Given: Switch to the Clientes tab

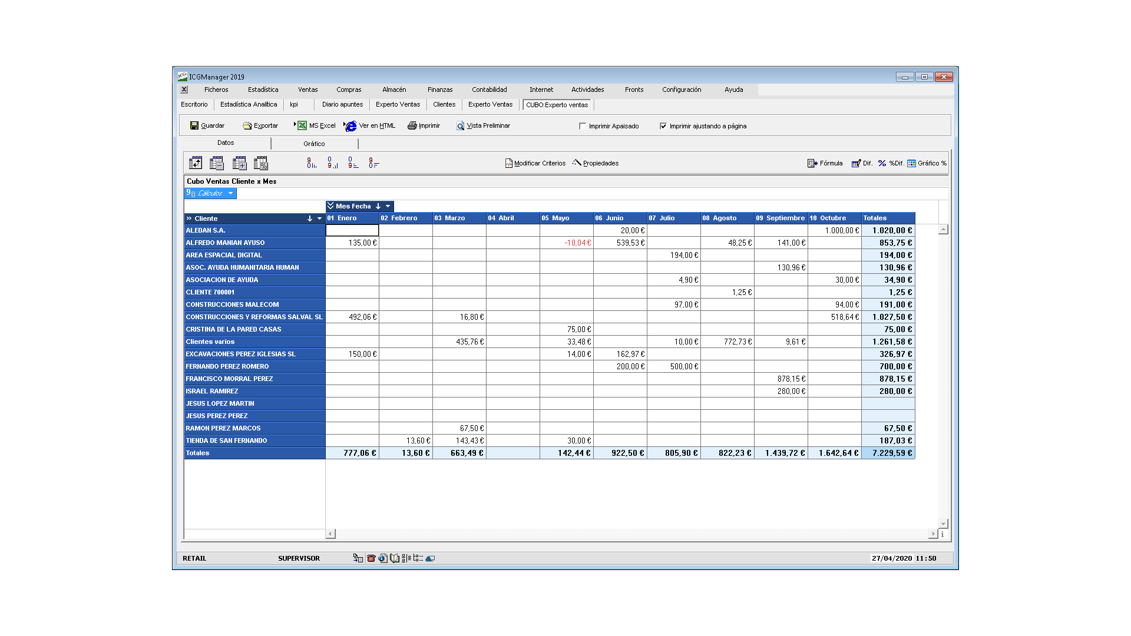Looking at the screenshot, I should [x=444, y=104].
